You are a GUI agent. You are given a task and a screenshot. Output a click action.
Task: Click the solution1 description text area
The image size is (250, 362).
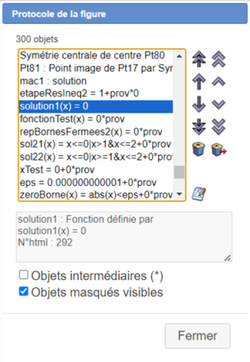click(124, 237)
